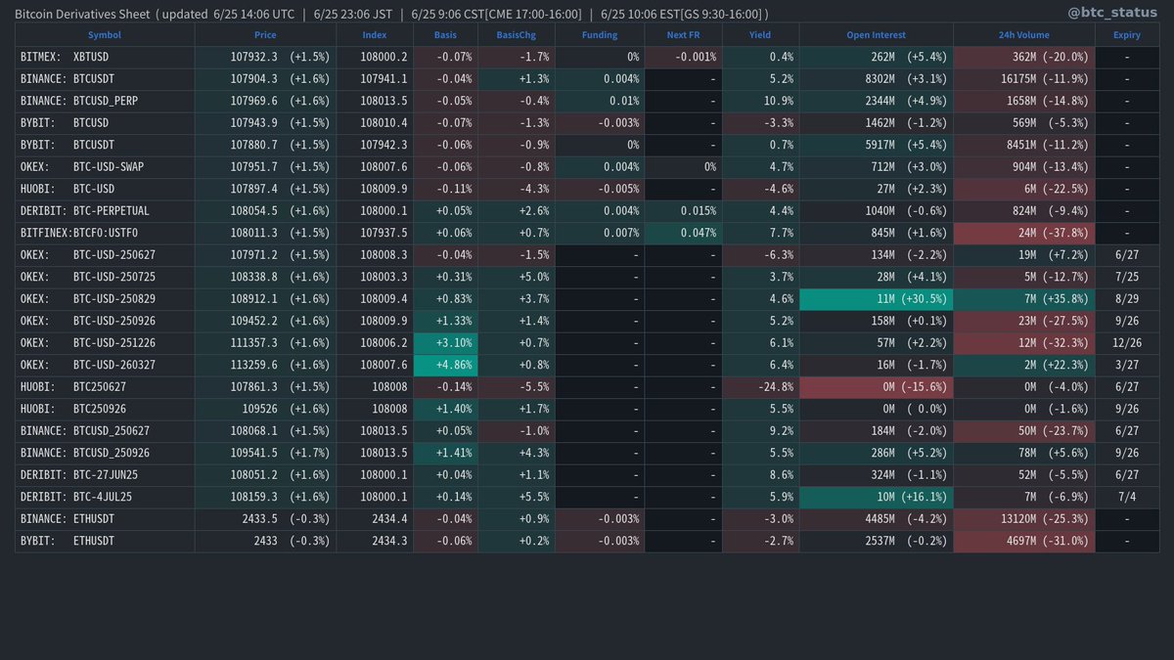Viewport: 1174px width, 660px height.
Task: Click the OKEX: BTC-USD-251226 symbol cell
Action: tap(105, 343)
